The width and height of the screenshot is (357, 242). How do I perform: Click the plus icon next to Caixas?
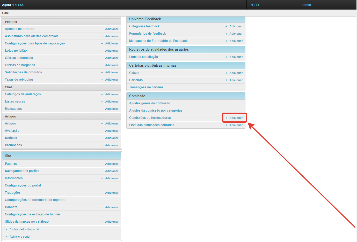(226, 73)
